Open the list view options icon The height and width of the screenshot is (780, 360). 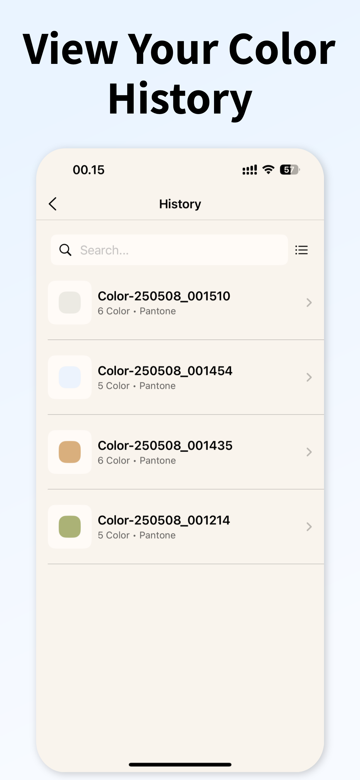pyautogui.click(x=301, y=250)
